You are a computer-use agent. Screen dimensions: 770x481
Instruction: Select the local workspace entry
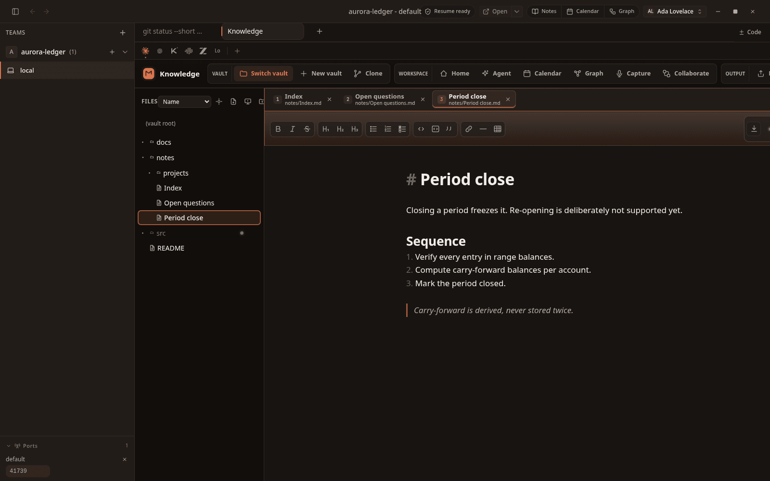coord(67,70)
